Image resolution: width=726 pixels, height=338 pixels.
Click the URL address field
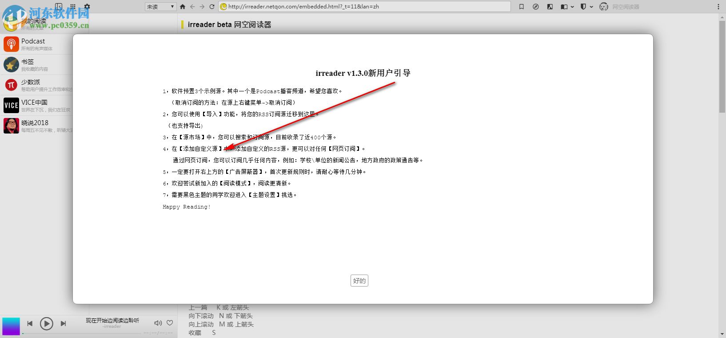click(365, 7)
